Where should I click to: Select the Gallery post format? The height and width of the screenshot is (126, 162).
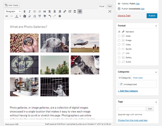point(119,57)
